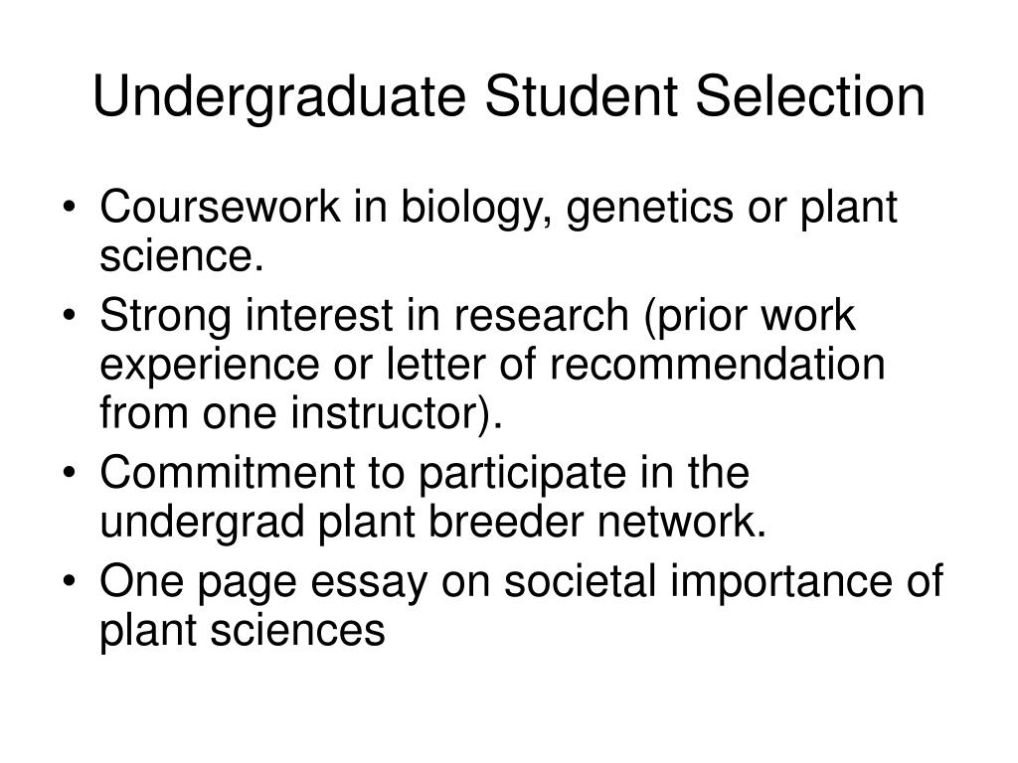Viewport: 1018px width, 763px height.
Task: Click the fourth bullet point marker
Action: pyautogui.click(x=71, y=581)
